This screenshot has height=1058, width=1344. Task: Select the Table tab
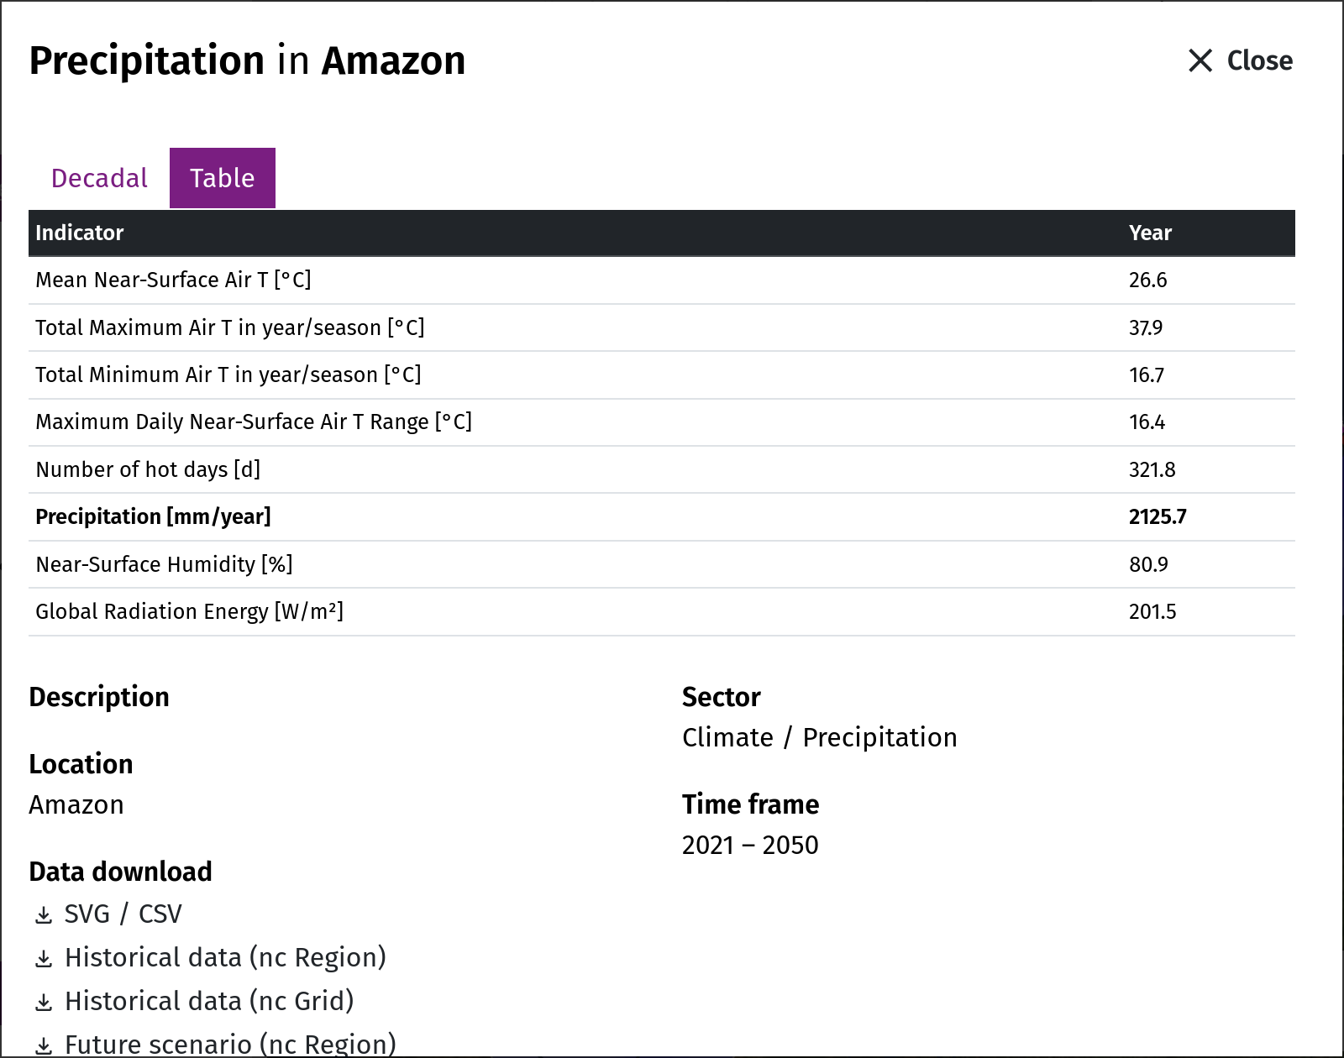[x=223, y=178]
